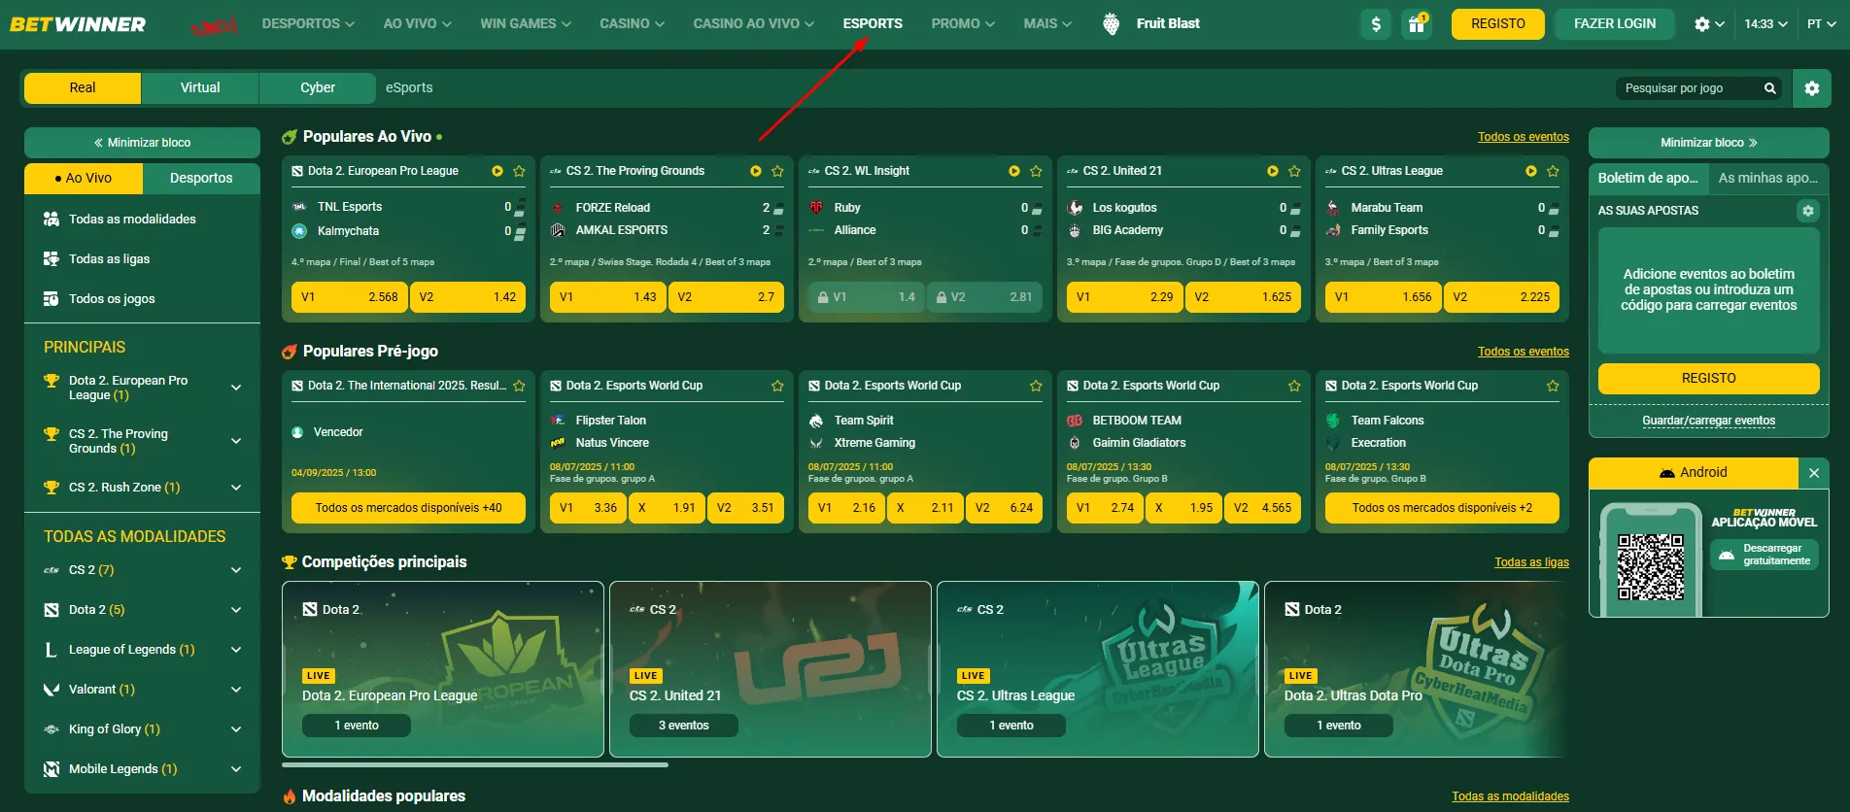1850x812 pixels.
Task: Click the Fruit Blast strawberry icon
Action: pyautogui.click(x=1112, y=24)
